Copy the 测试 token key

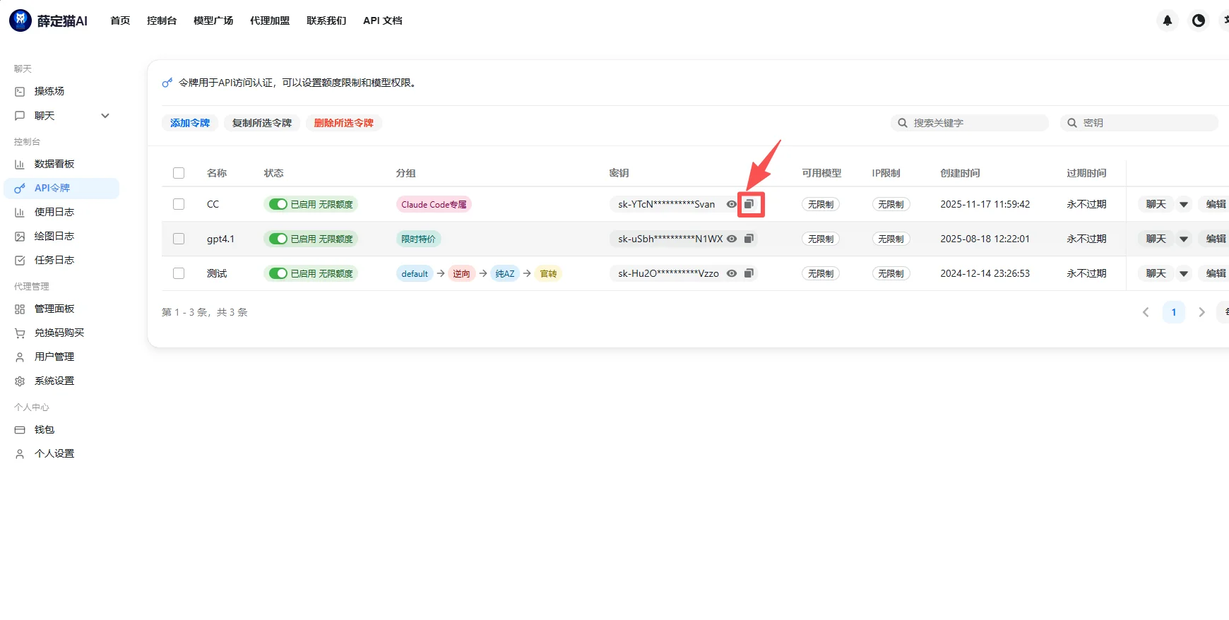click(749, 273)
